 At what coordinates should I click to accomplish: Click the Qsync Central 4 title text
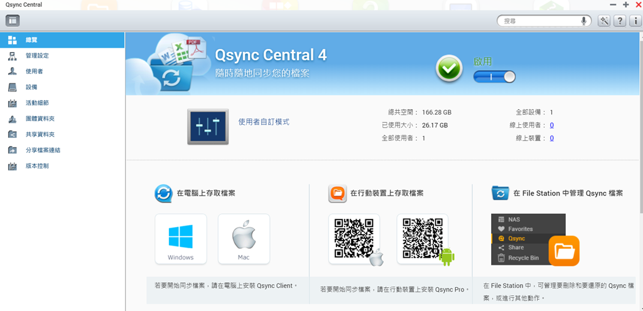click(x=271, y=55)
